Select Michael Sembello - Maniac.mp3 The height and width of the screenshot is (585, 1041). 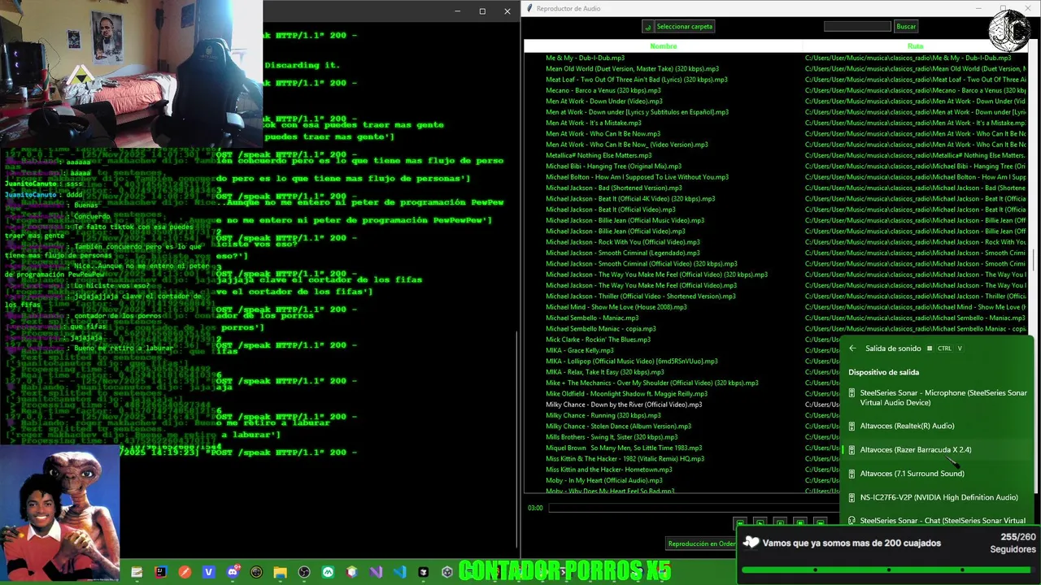(592, 318)
